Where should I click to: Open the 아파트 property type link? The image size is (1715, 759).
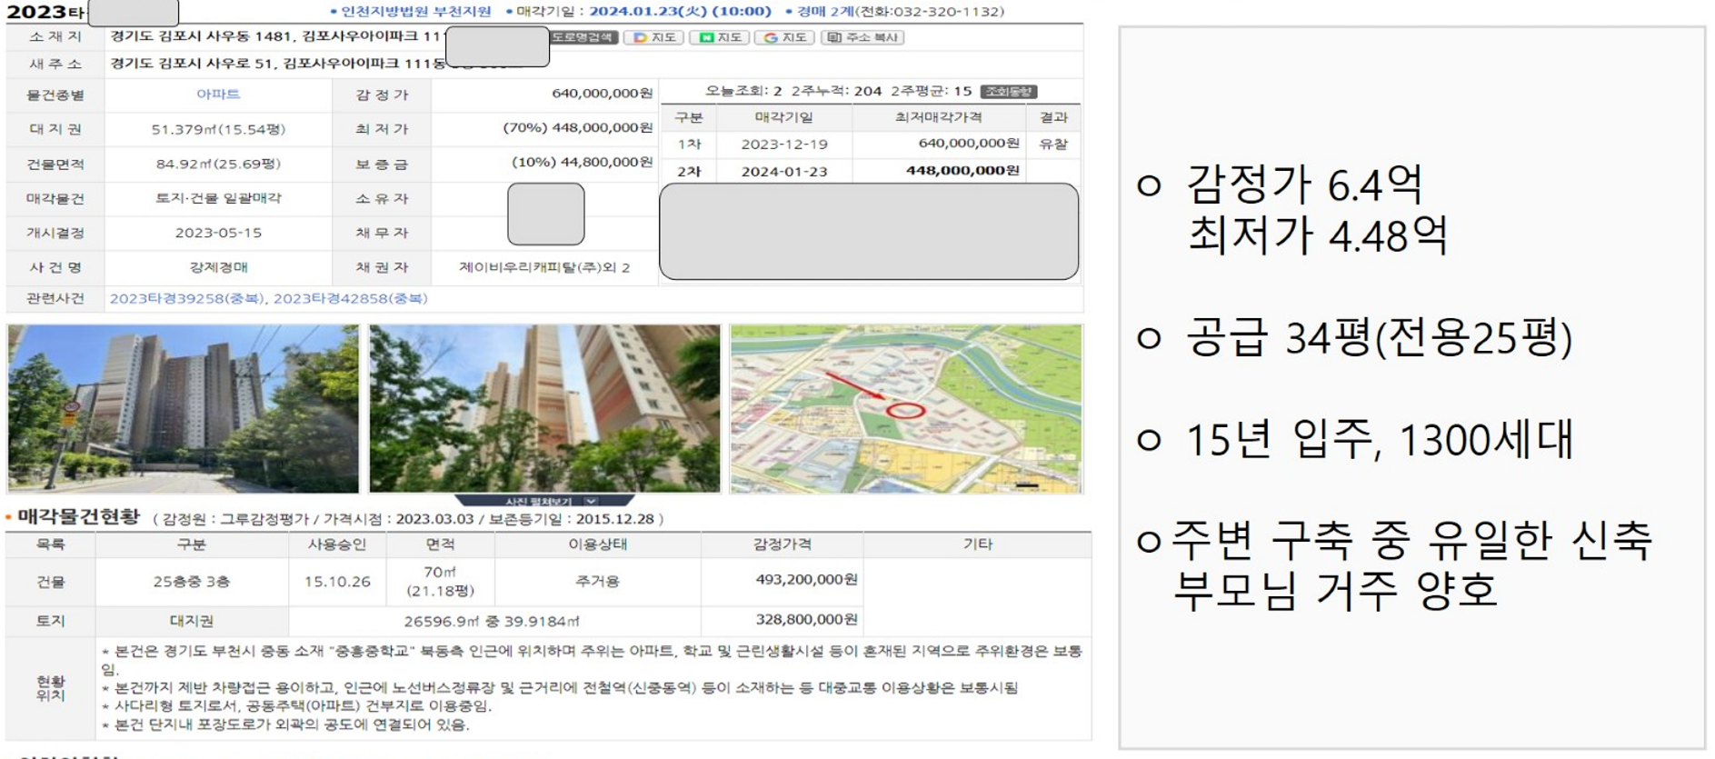point(218,95)
